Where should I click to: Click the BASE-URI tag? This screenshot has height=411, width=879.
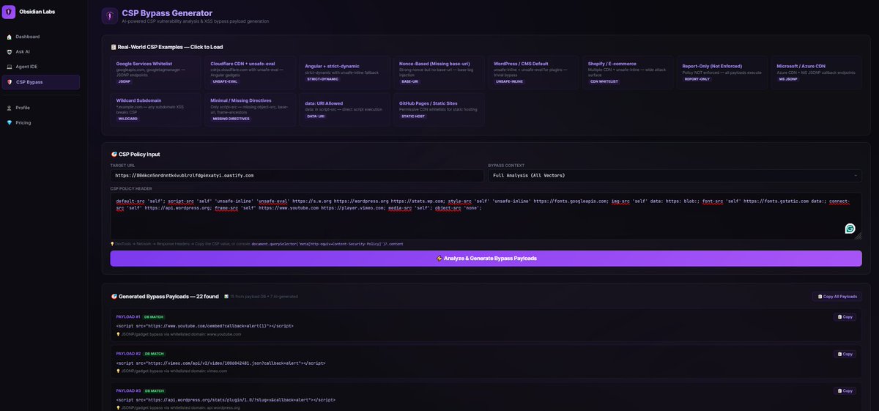click(410, 81)
